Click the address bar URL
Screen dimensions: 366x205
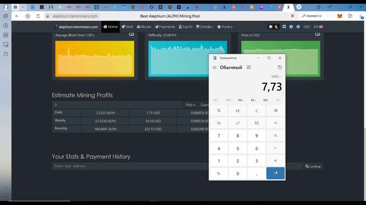point(75,16)
